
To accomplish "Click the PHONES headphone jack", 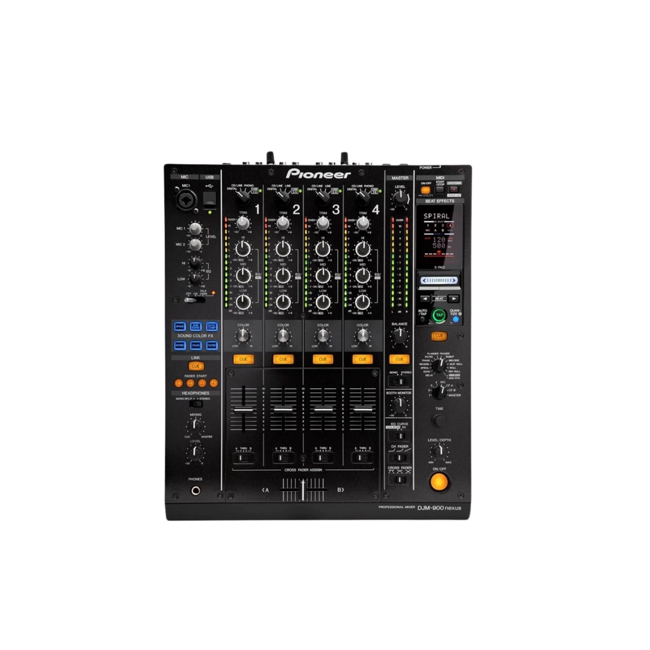I will click(195, 491).
